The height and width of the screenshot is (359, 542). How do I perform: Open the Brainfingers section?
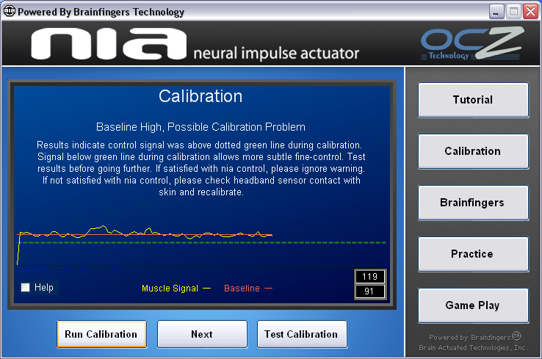473,203
